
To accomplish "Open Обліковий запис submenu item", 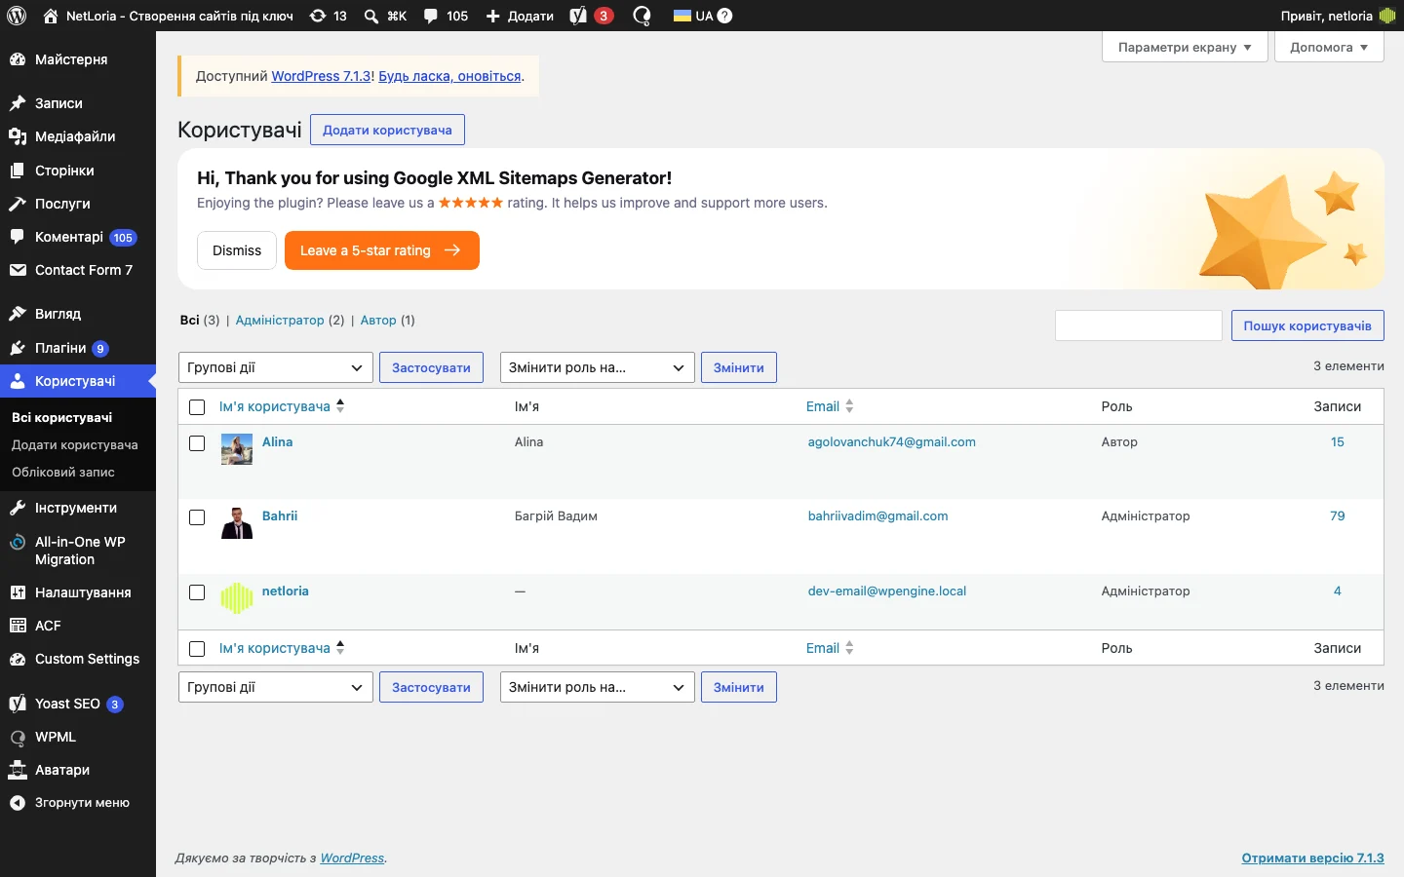I will [x=63, y=472].
